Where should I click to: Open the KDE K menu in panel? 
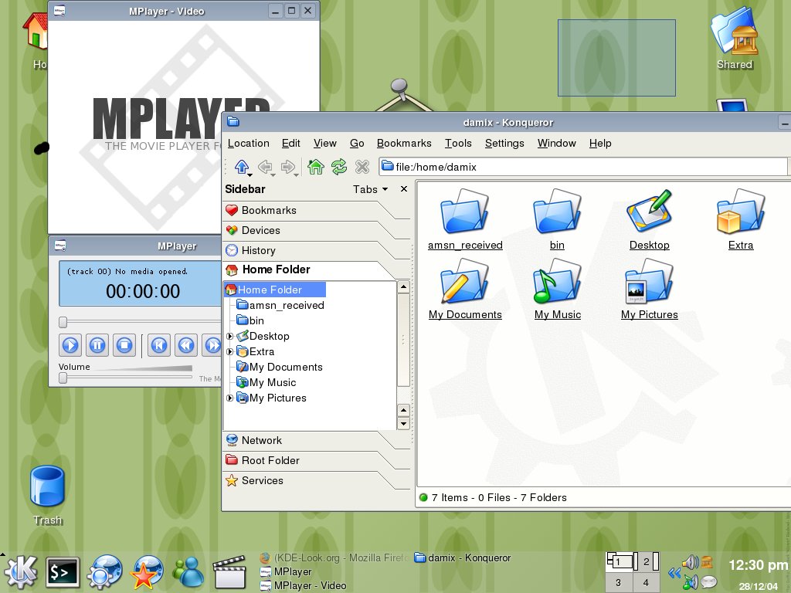pos(20,572)
